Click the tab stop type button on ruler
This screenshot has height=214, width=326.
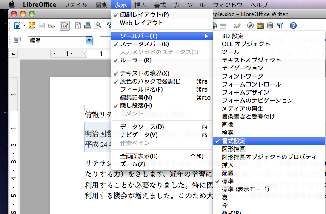14,54
